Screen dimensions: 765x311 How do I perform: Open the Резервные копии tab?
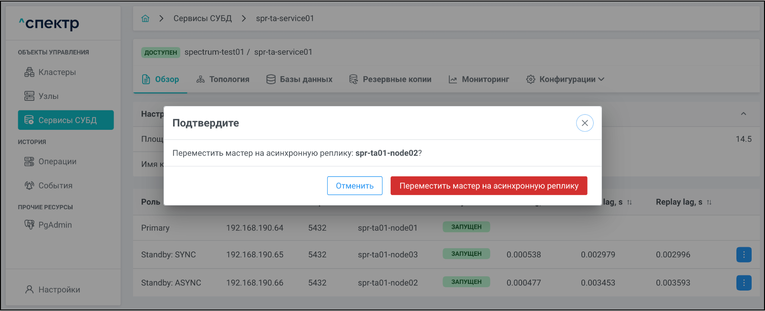(x=390, y=79)
